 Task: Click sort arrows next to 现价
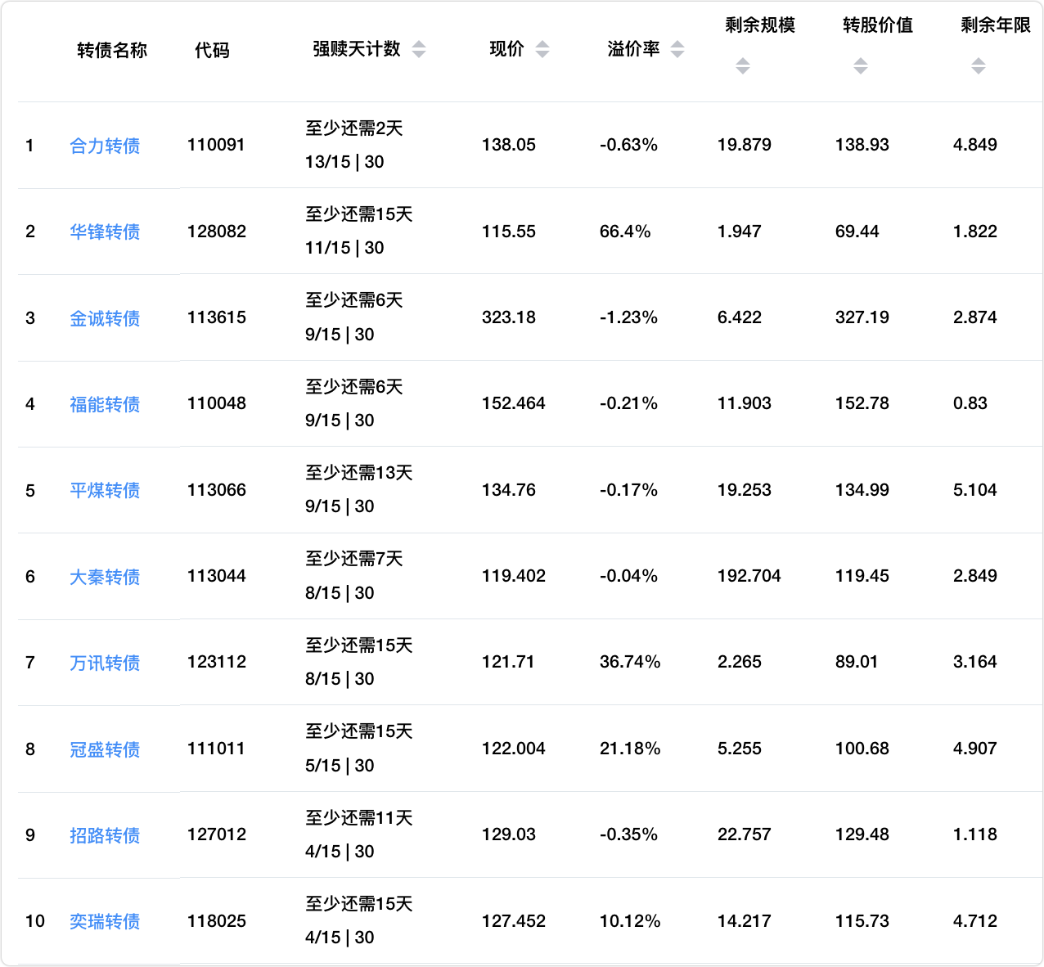point(542,49)
